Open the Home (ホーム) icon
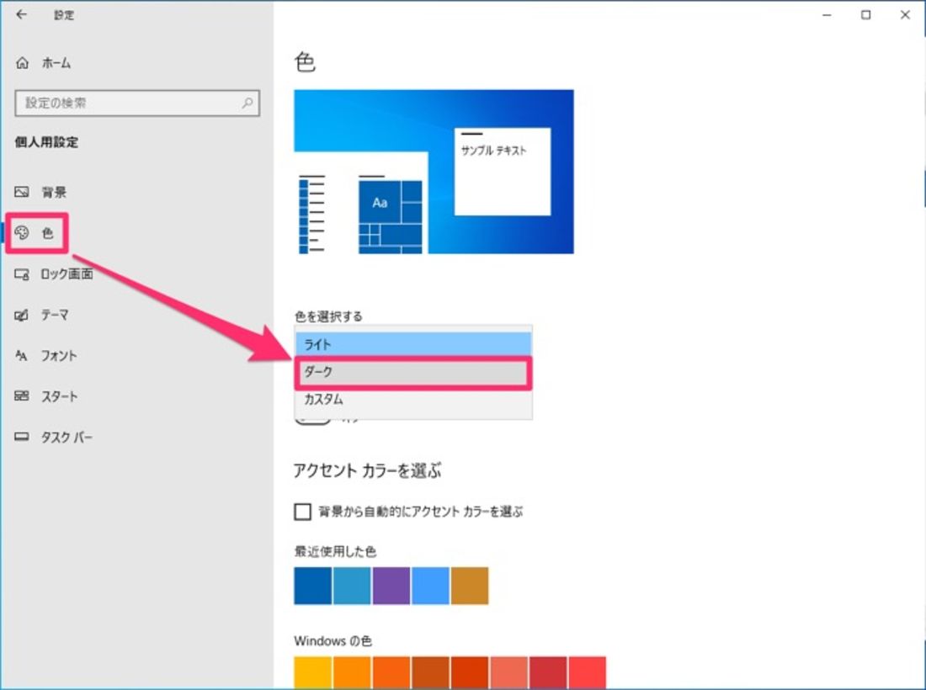Image resolution: width=926 pixels, height=690 pixels. [x=23, y=63]
